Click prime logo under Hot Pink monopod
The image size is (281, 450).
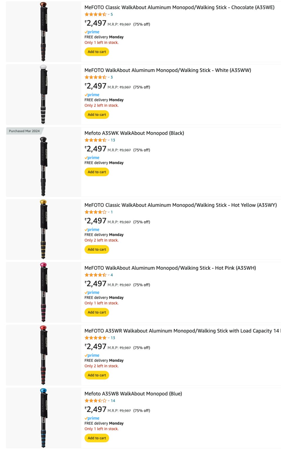[92, 292]
